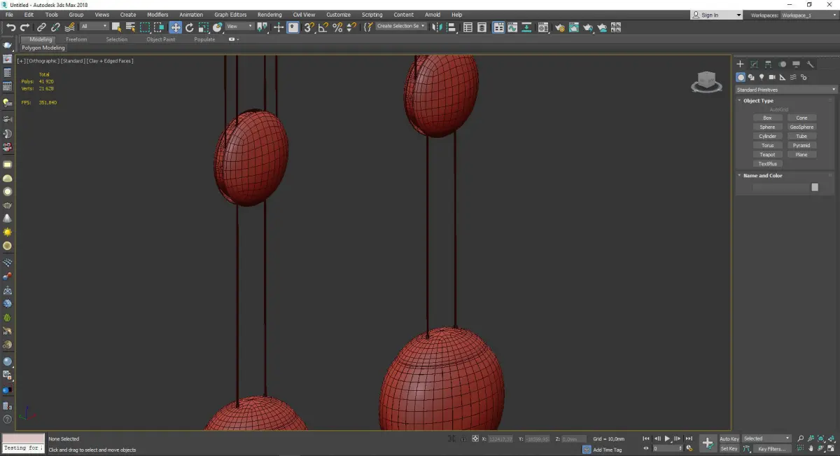Viewport: 840px width, 456px height.
Task: Click the Key Filters button
Action: [x=771, y=448]
